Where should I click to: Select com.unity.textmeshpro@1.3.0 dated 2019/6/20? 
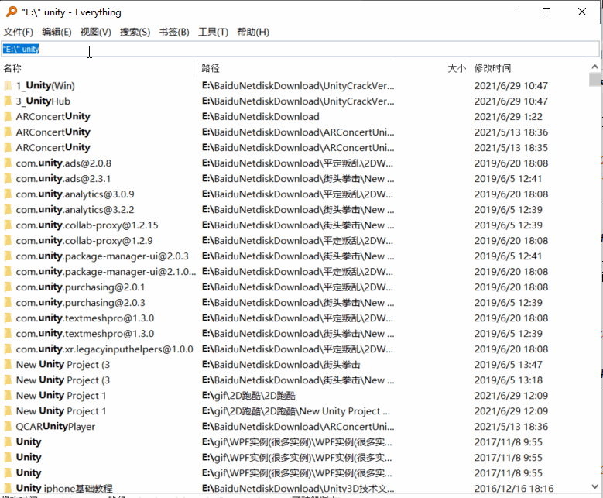85,318
